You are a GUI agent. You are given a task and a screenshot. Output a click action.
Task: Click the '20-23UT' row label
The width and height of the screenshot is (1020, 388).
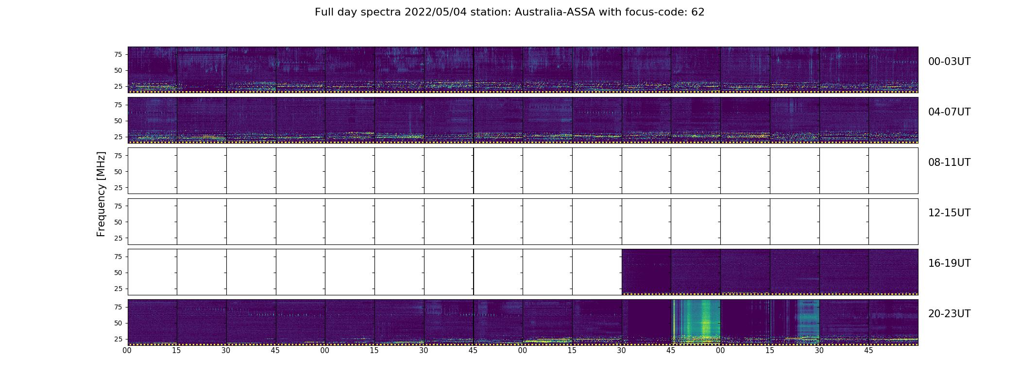click(x=949, y=314)
